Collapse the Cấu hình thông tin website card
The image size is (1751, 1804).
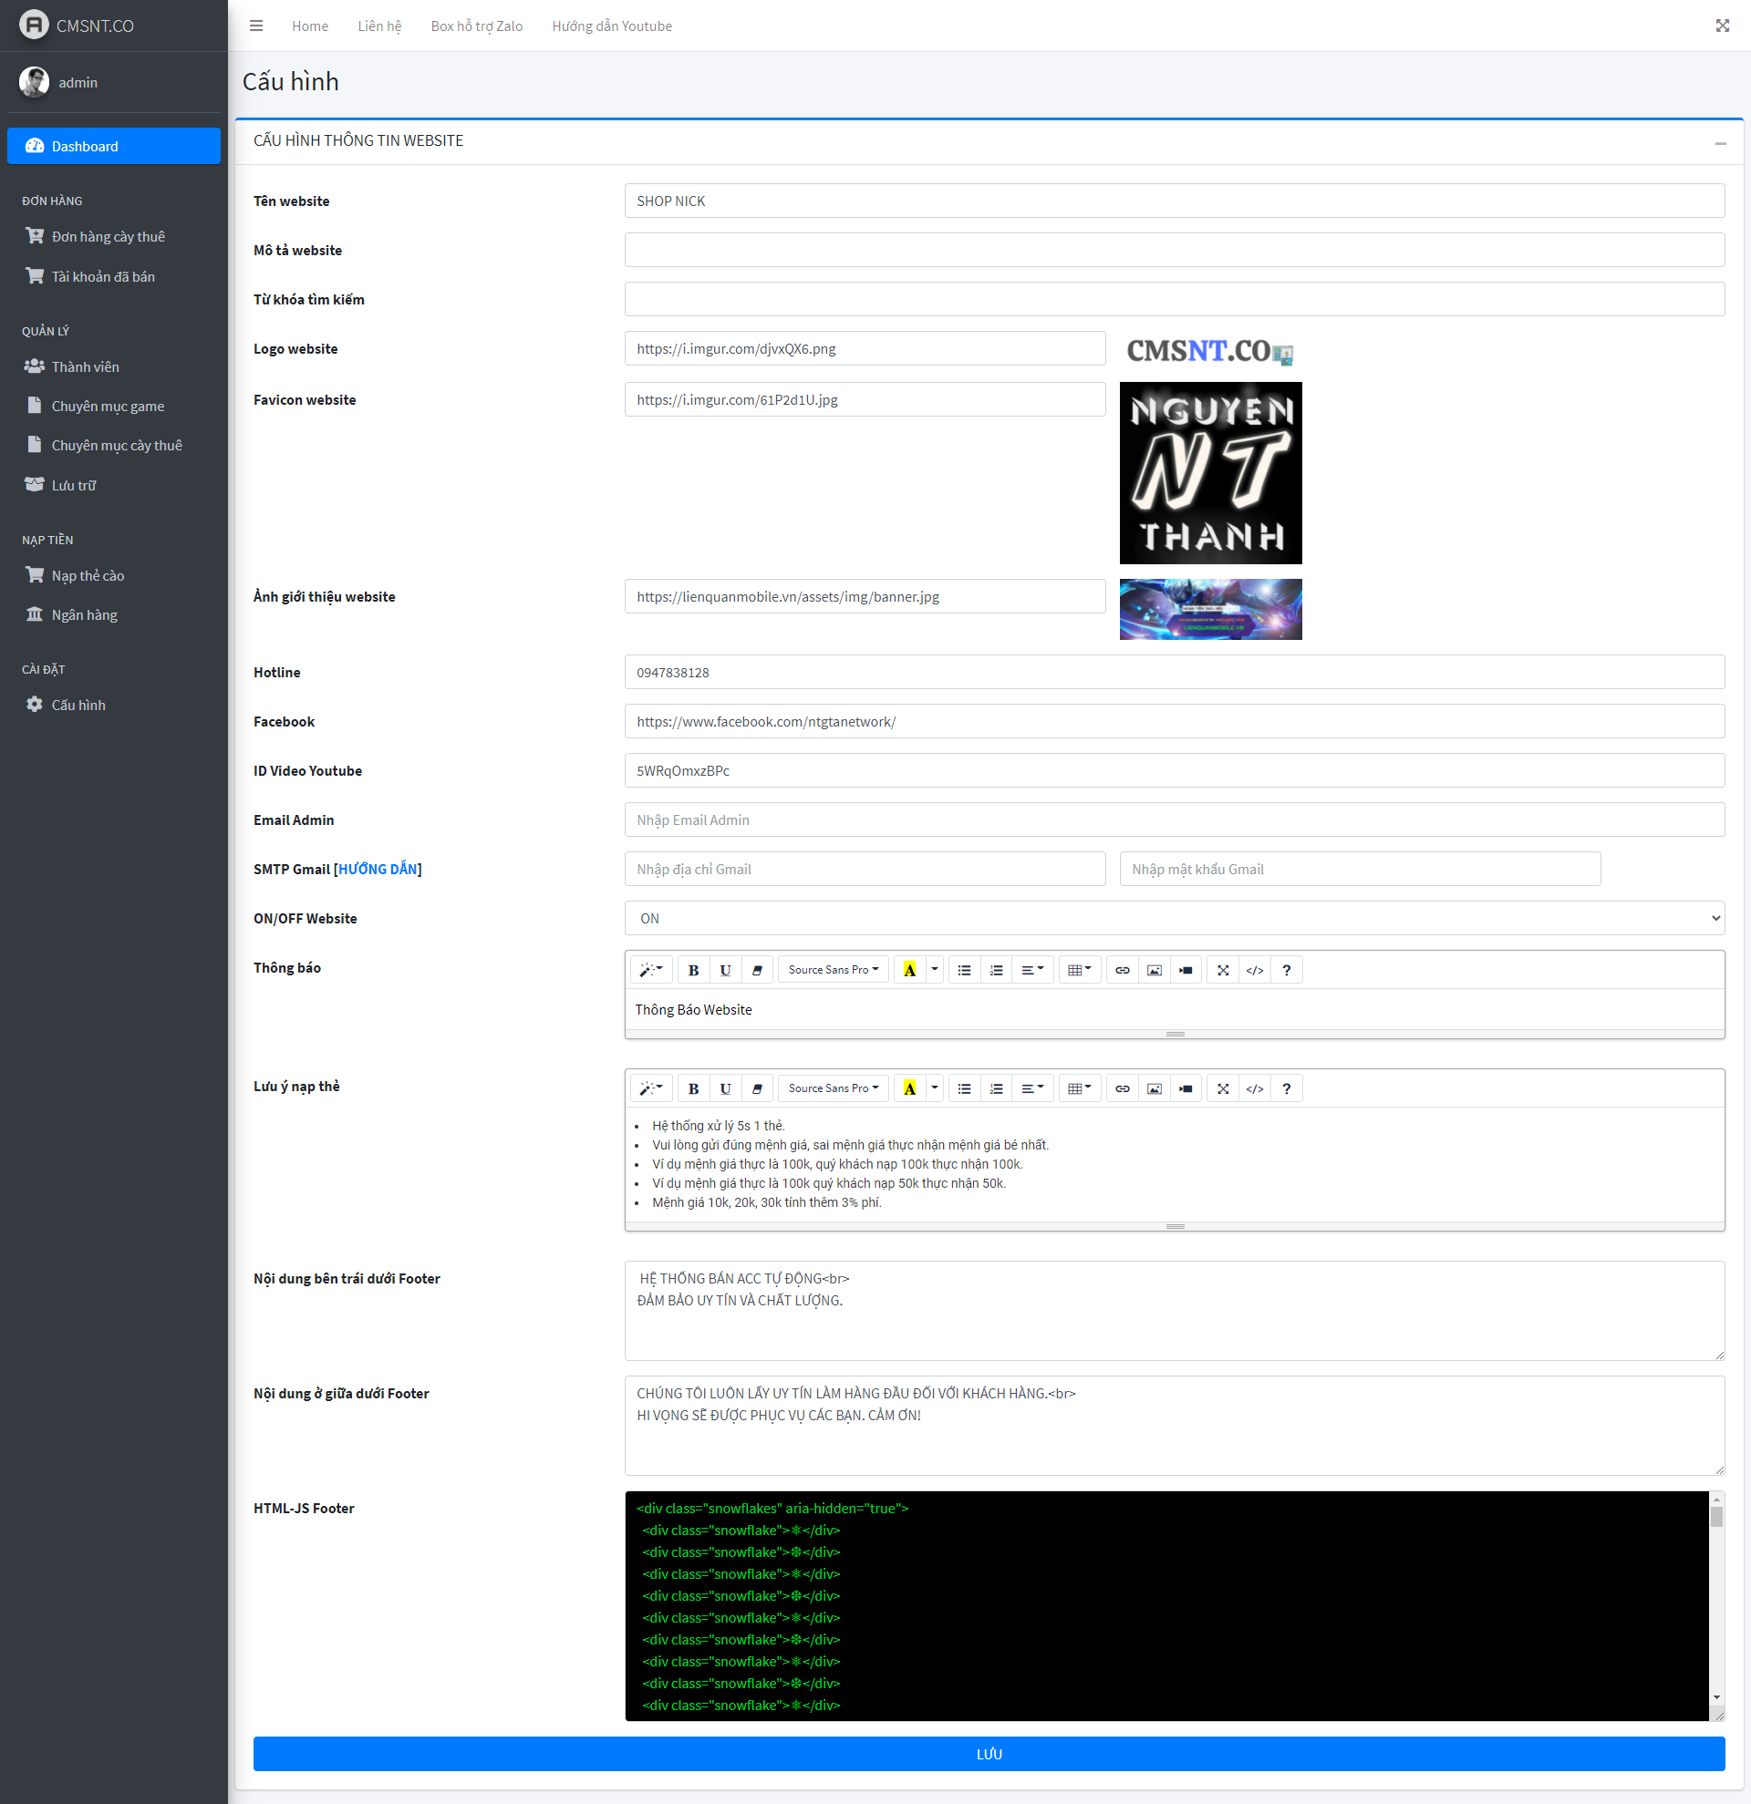point(1720,144)
